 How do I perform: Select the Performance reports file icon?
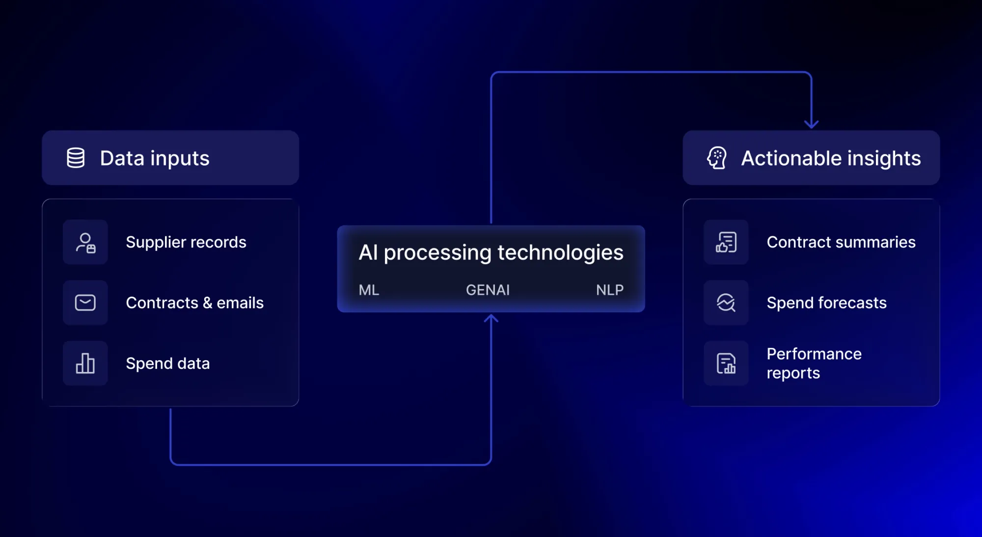pyautogui.click(x=726, y=363)
